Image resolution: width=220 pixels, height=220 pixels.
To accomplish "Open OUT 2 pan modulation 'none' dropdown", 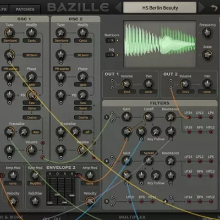I will (x=207, y=92).
